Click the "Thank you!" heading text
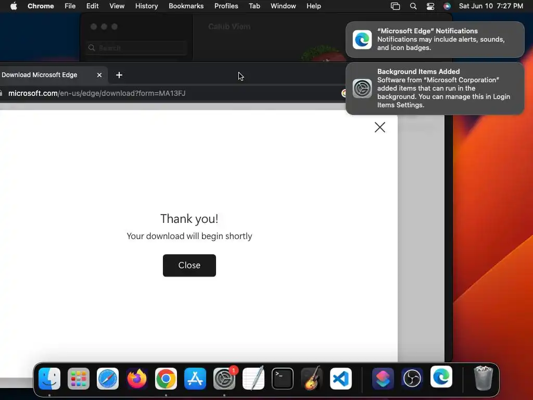Screen dimensions: 533x400 click(189, 219)
